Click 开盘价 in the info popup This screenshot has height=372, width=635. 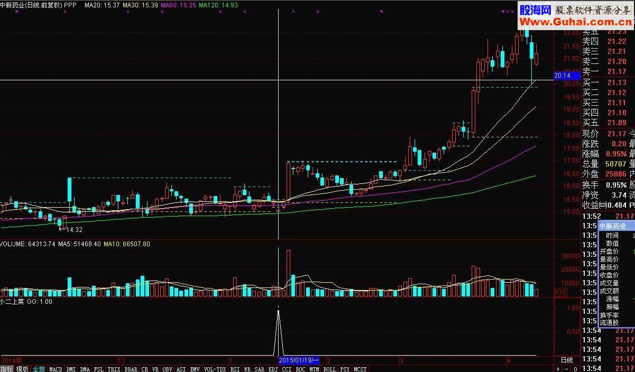[609, 252]
